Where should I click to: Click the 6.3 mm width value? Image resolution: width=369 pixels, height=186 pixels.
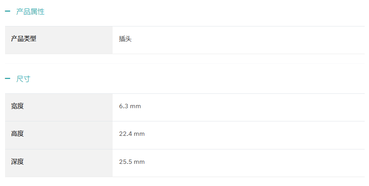click(x=130, y=106)
